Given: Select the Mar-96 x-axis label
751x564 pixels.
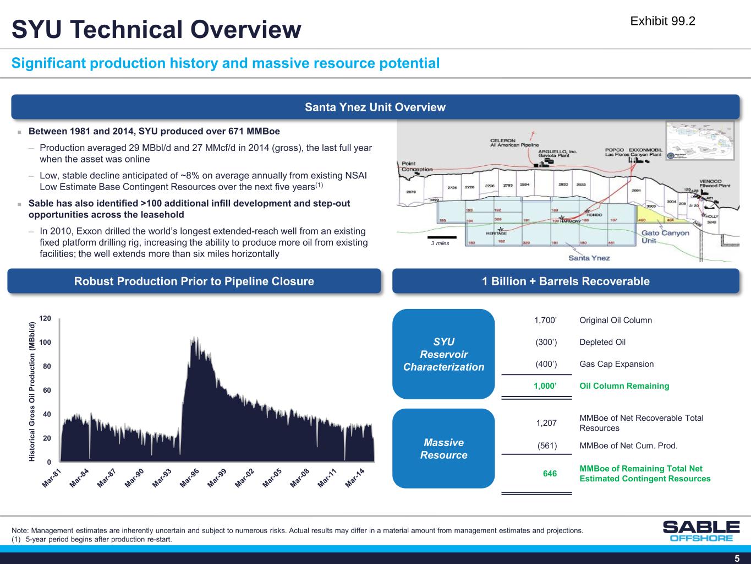Looking at the screenshot, I should (189, 477).
